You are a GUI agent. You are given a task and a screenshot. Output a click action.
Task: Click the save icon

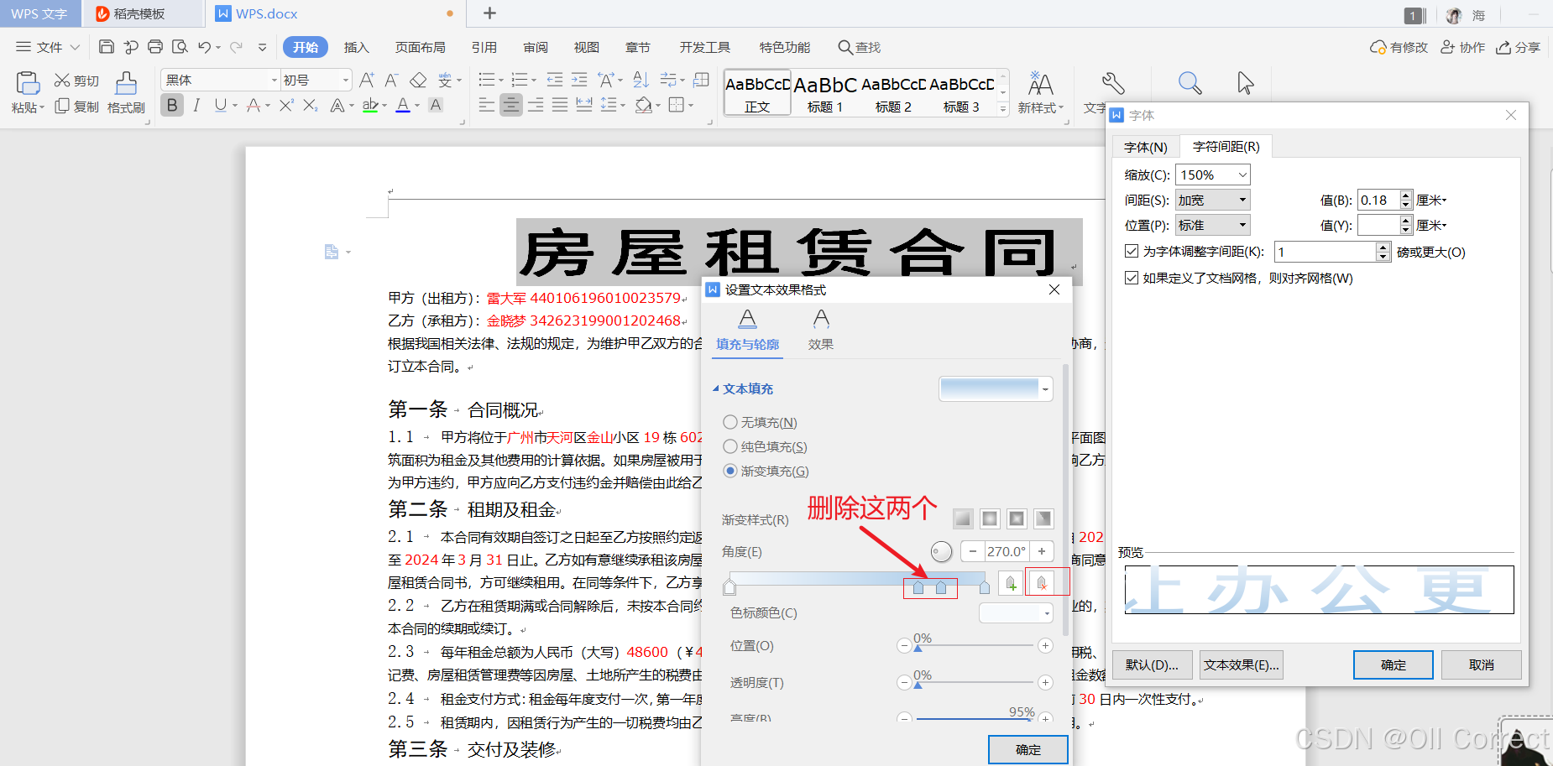click(x=107, y=47)
